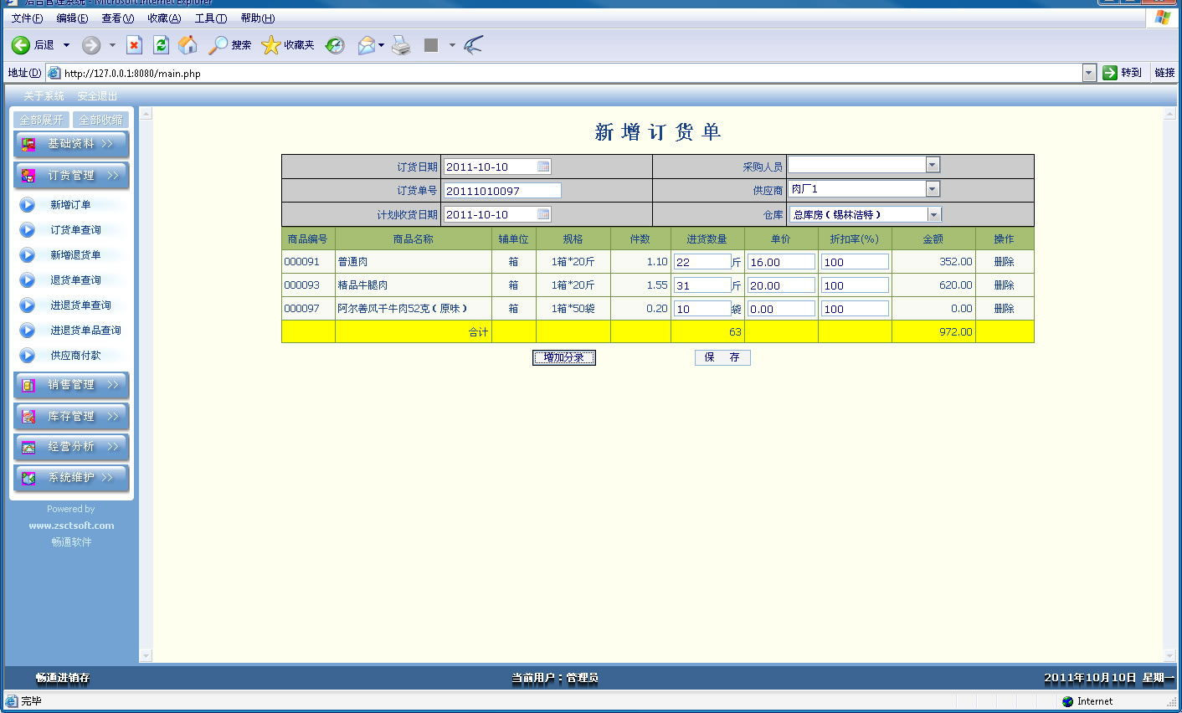The height and width of the screenshot is (713, 1182).
Task: Open the 供应商 dropdown
Action: click(933, 189)
